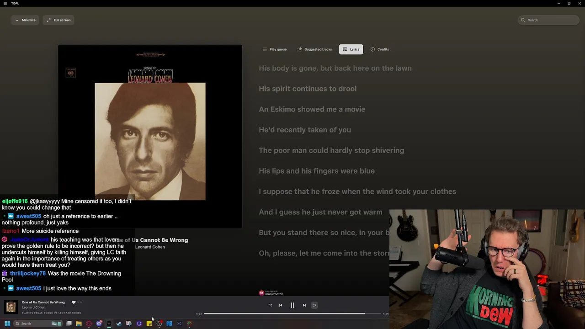Open Discord from the taskbar
Viewport: 585px width, 329px height.
tap(99, 324)
